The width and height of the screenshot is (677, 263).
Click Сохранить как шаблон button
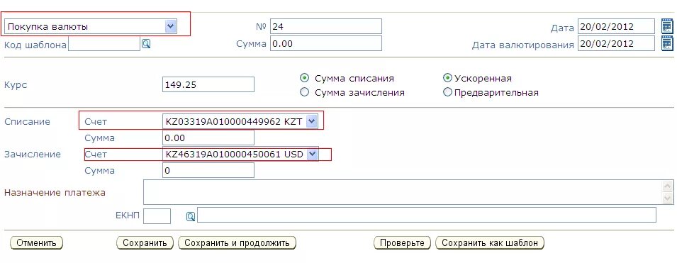490,242
